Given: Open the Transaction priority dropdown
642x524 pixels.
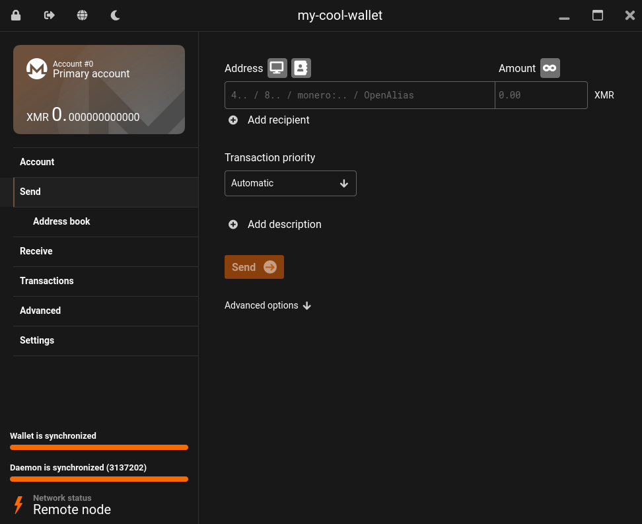Looking at the screenshot, I should pyautogui.click(x=290, y=183).
